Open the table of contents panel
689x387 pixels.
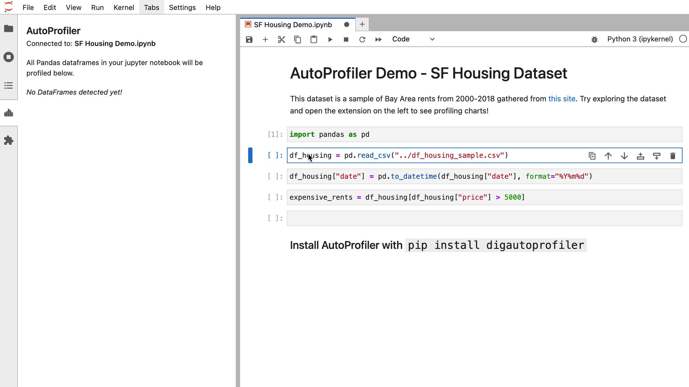[9, 85]
